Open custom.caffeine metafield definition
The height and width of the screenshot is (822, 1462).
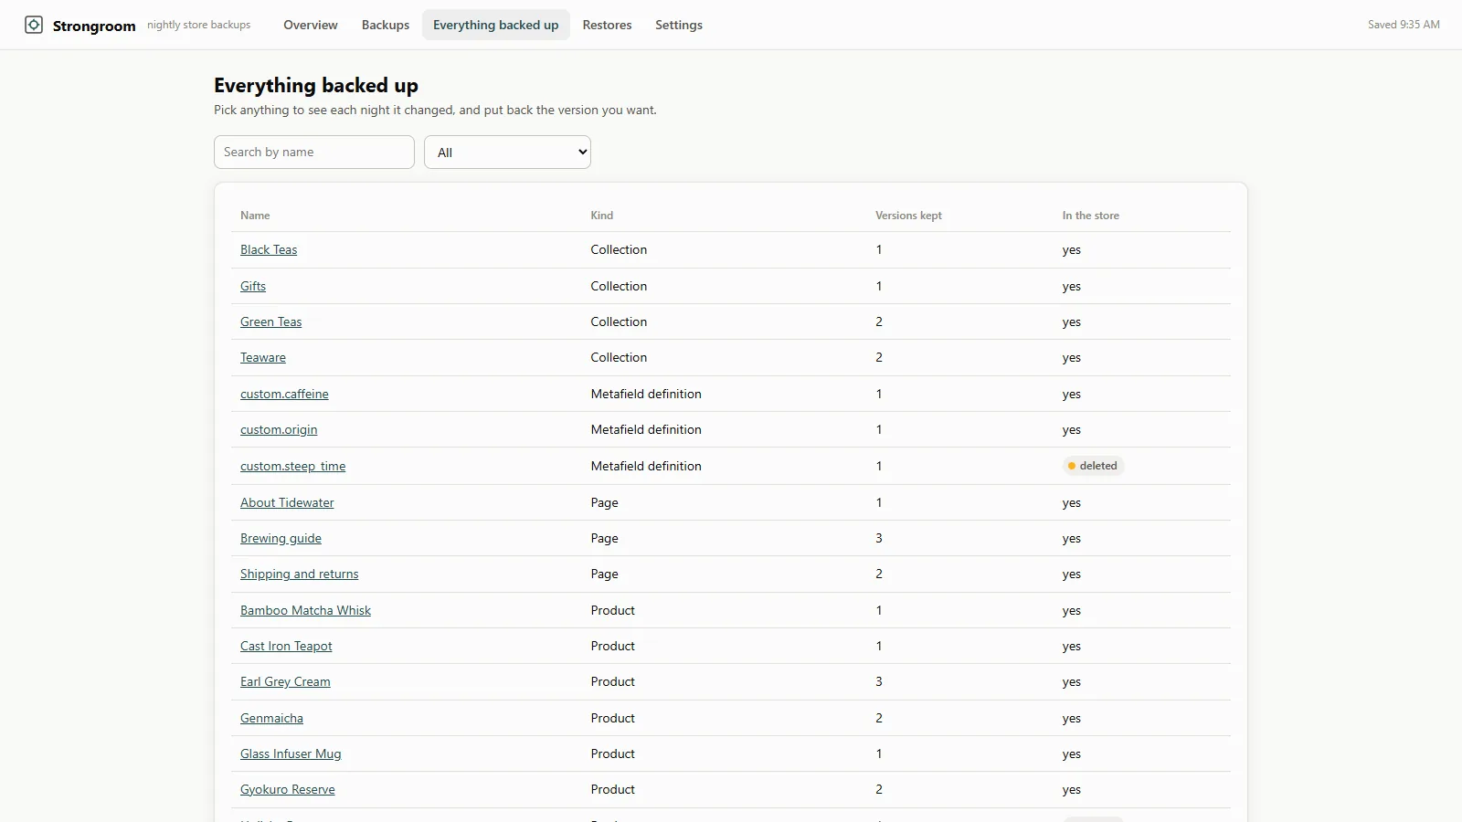tap(284, 395)
